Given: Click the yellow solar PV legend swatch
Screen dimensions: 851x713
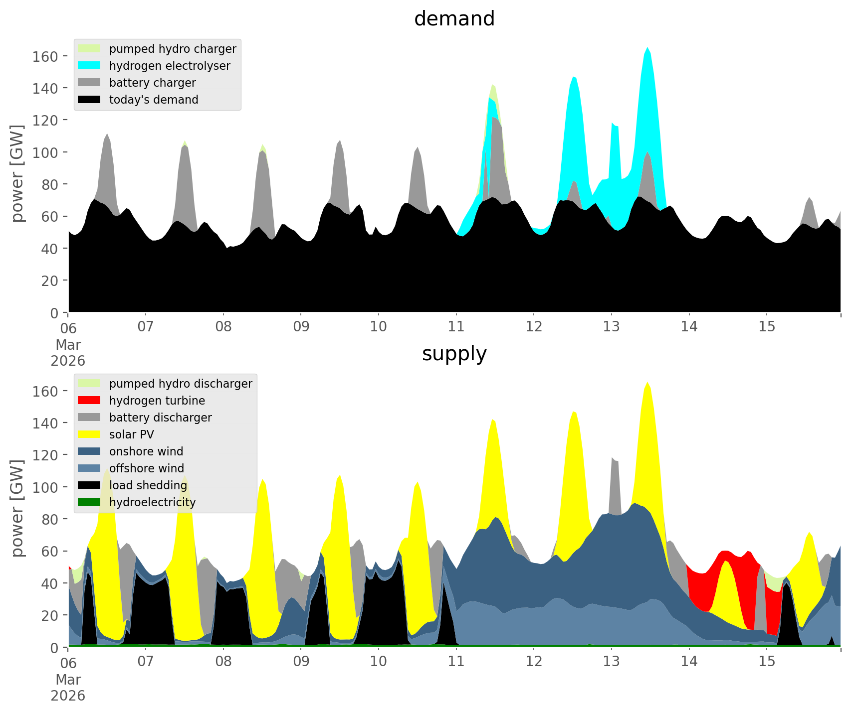Looking at the screenshot, I should tap(89, 434).
